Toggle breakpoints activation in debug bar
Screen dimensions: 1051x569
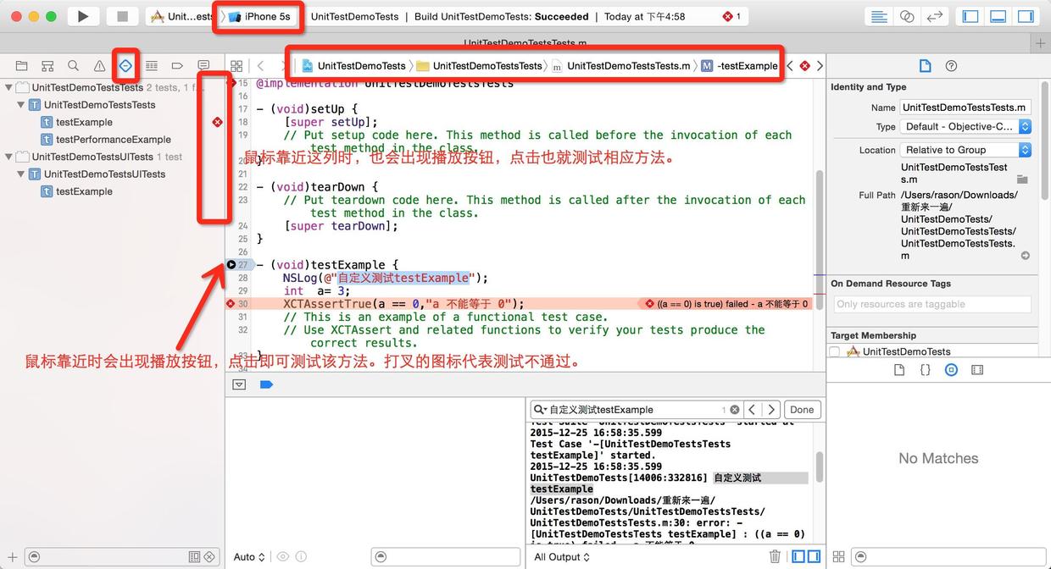click(x=266, y=384)
